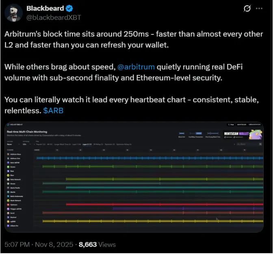
Task: Click the Mintscan Wallet banner
Action: pos(243,134)
